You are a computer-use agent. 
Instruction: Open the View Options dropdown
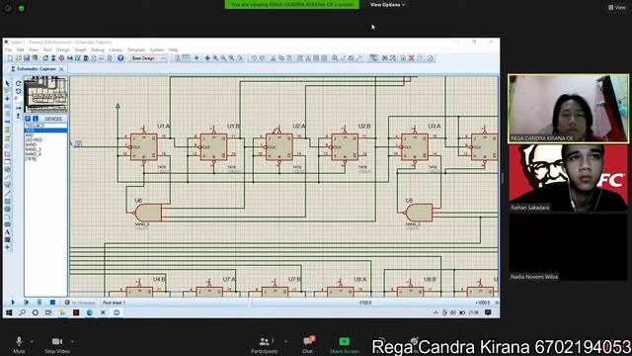(x=387, y=5)
